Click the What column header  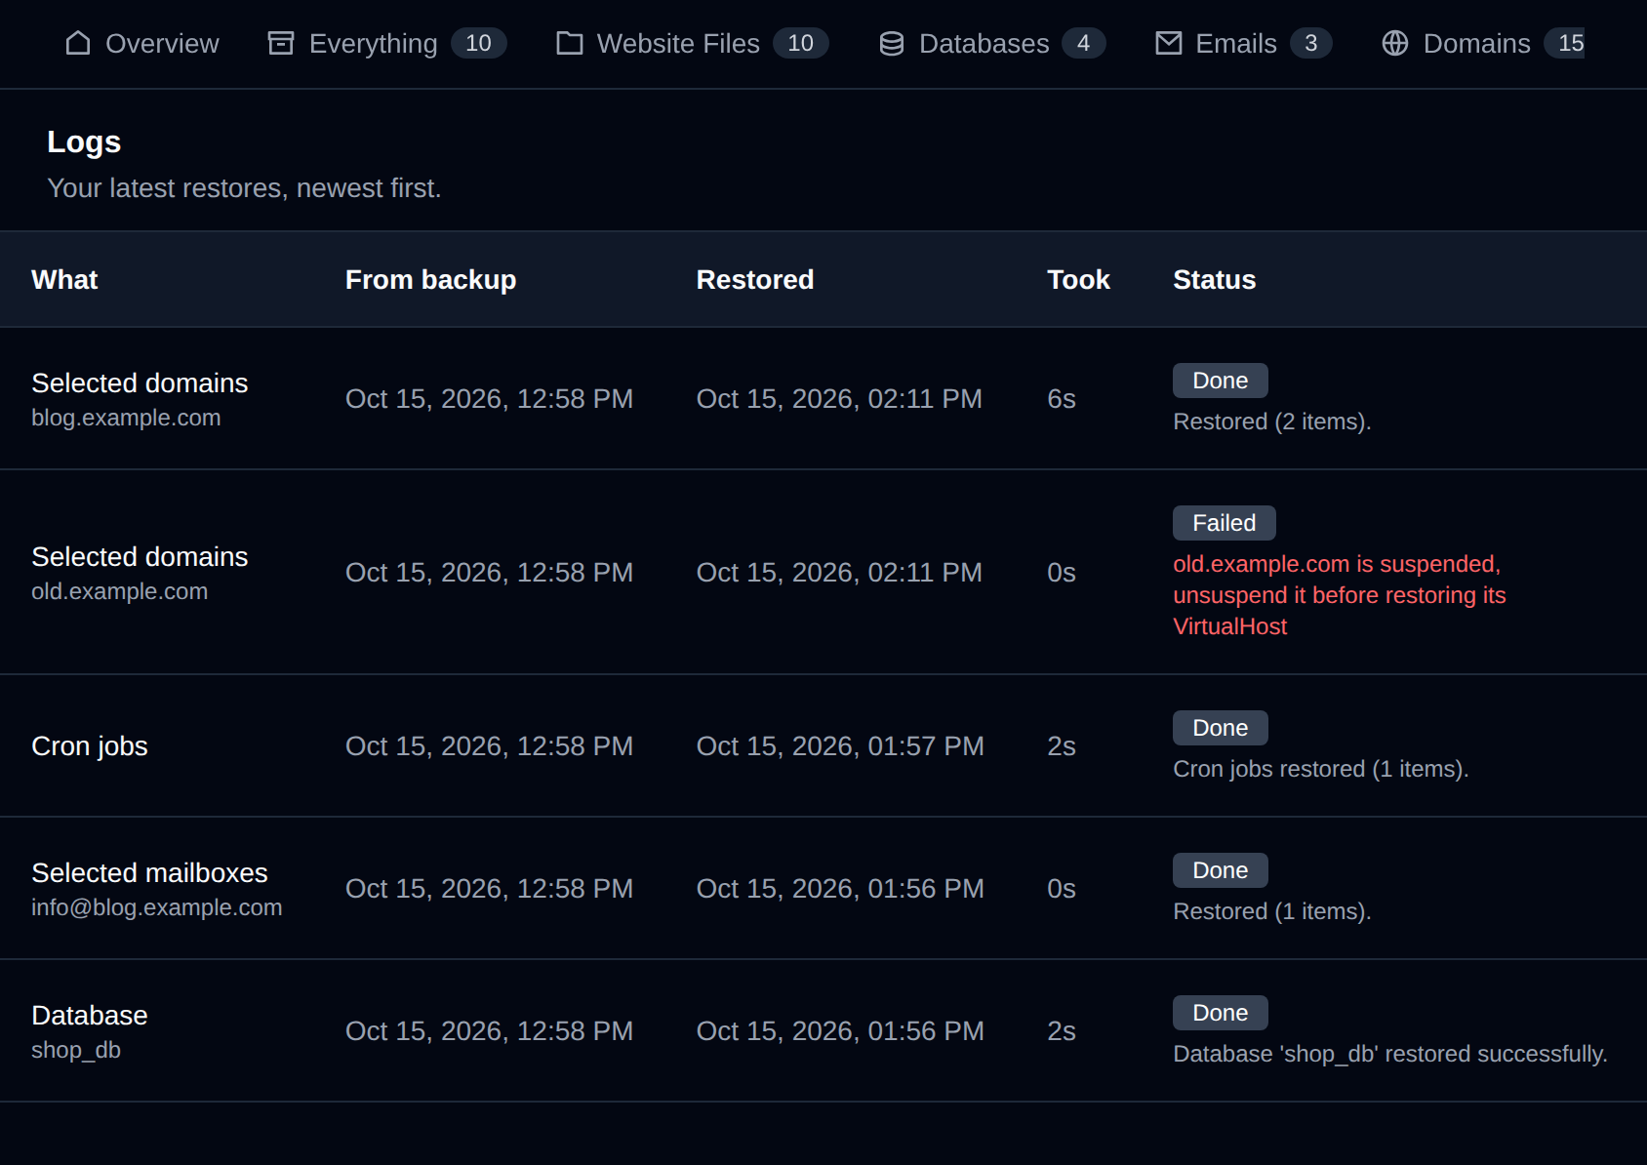point(64,280)
